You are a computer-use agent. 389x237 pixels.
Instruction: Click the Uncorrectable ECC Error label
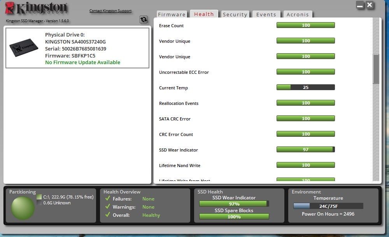point(184,72)
